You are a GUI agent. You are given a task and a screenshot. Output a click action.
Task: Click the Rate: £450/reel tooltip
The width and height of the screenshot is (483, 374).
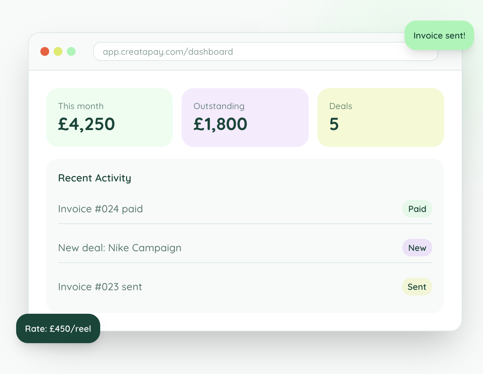(x=58, y=328)
